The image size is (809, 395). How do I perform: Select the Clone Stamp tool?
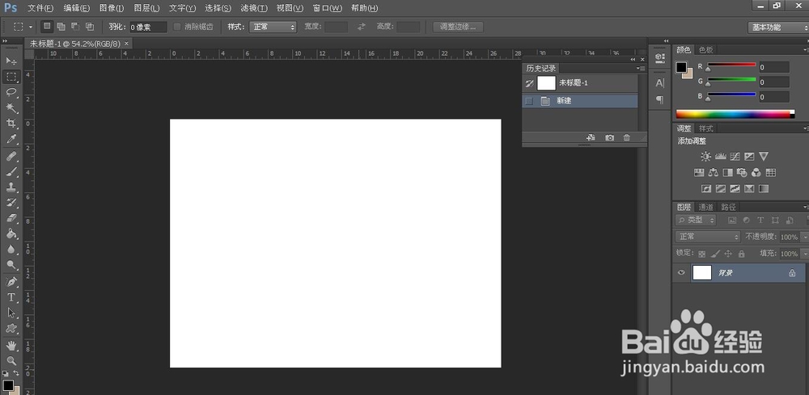point(11,187)
